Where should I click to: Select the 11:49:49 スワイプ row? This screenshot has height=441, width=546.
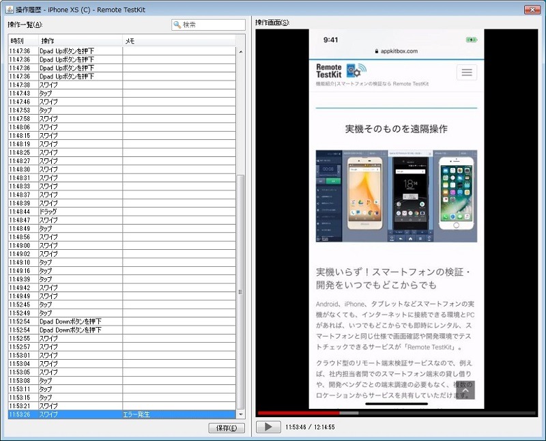tap(122, 296)
